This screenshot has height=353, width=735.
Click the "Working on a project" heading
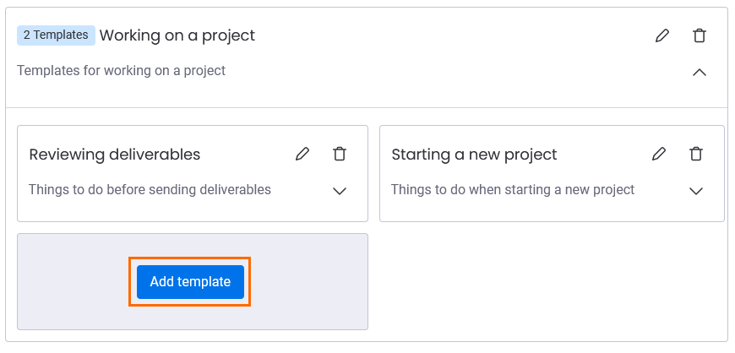[x=177, y=35]
